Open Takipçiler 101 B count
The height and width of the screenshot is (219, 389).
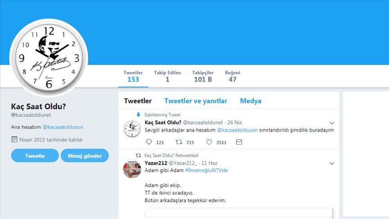203,77
